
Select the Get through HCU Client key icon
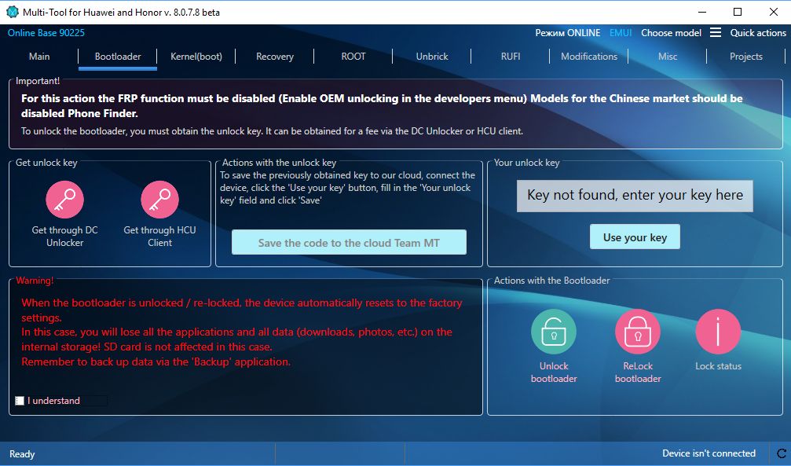coord(159,199)
